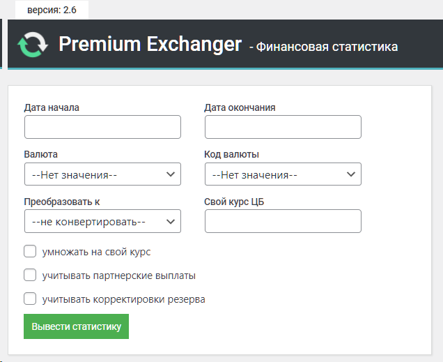Open the Валюта dropdown

point(102,174)
